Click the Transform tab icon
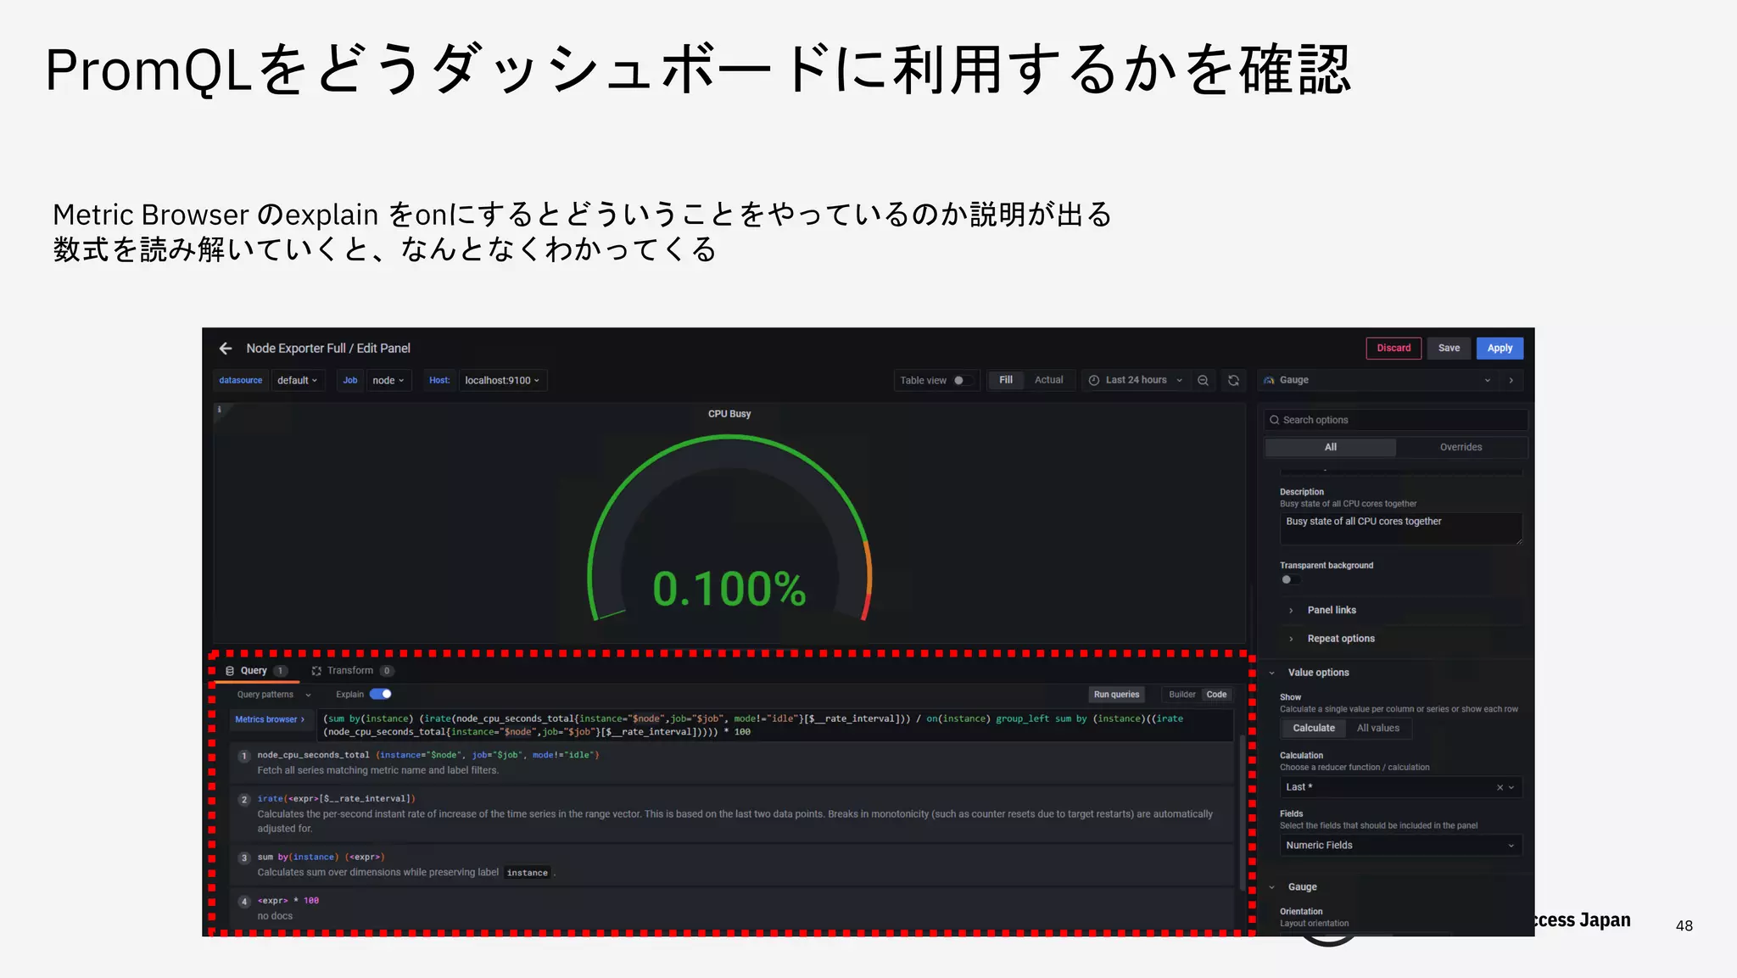Image resolution: width=1737 pixels, height=978 pixels. click(316, 671)
